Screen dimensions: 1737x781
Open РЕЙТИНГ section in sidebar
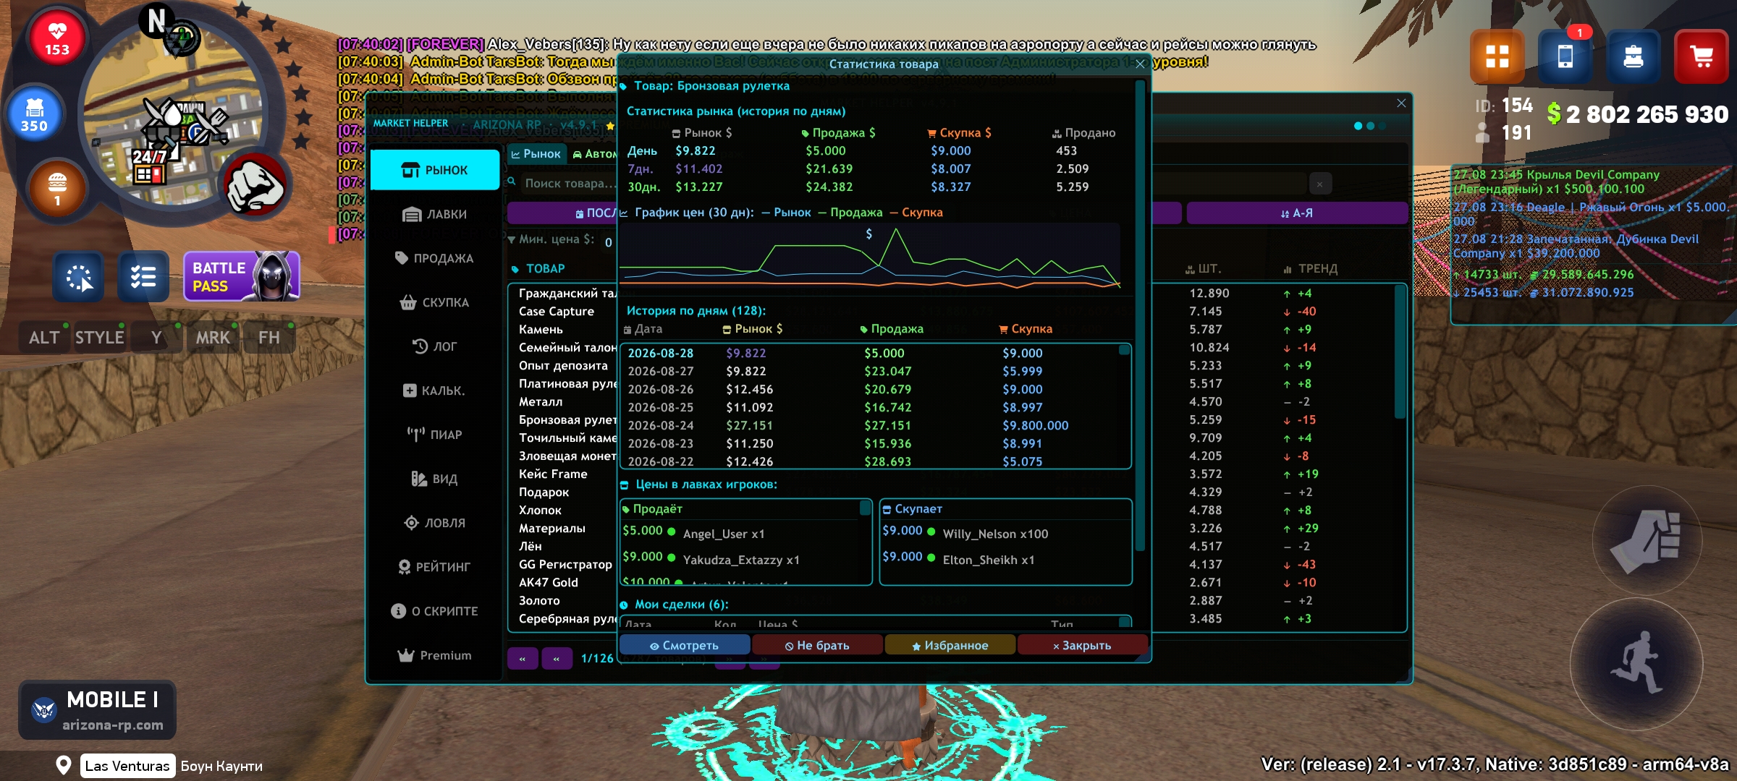pyautogui.click(x=434, y=567)
